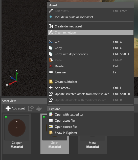Select the Metal material asset
The height and width of the screenshot is (160, 138).
click(x=93, y=145)
